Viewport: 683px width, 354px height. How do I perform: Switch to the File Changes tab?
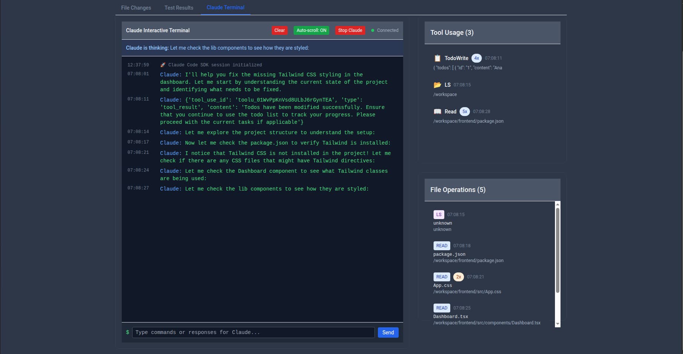(x=136, y=8)
